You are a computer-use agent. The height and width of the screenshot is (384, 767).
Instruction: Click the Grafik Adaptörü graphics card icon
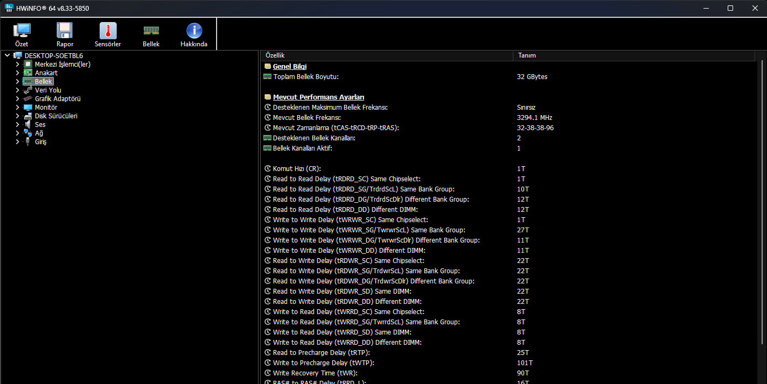[28, 98]
